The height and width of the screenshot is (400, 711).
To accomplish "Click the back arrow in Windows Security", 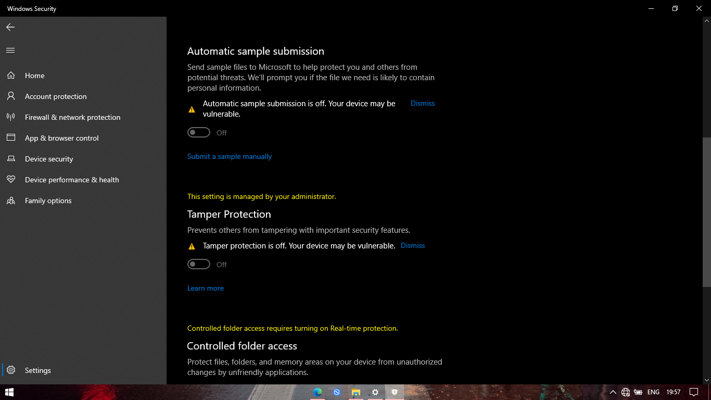I will [10, 27].
